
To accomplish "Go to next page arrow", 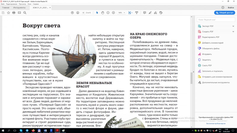I will coord(78,13).
